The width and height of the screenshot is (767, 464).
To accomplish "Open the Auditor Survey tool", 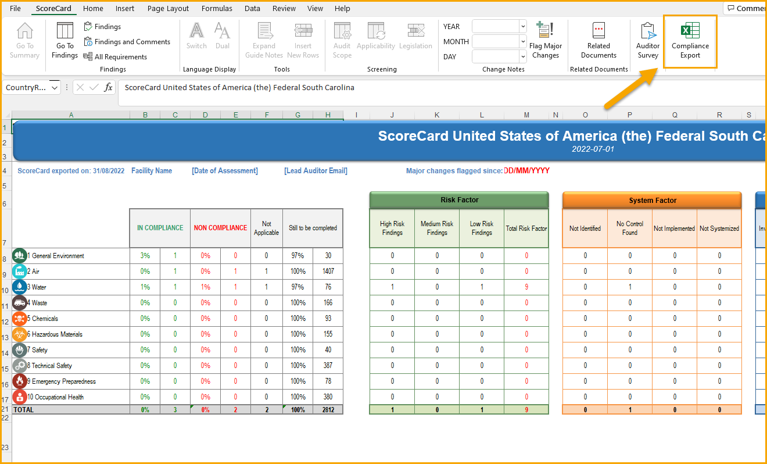I will click(647, 40).
